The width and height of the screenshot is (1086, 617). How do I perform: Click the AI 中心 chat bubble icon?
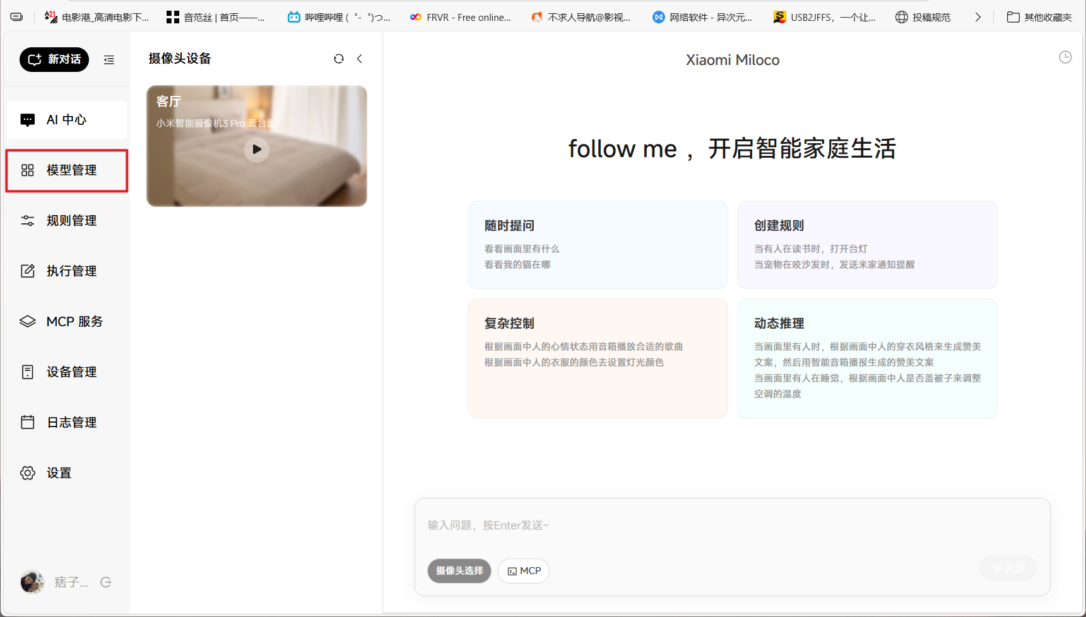[x=28, y=120]
